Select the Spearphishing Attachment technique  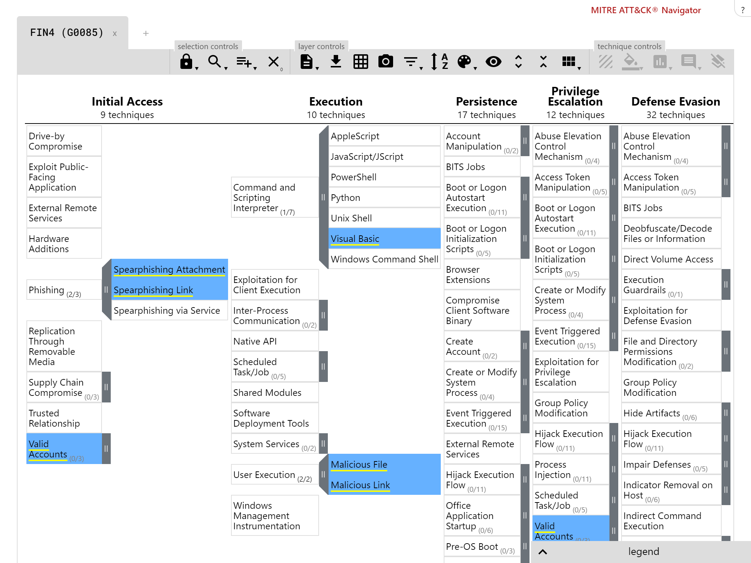169,269
